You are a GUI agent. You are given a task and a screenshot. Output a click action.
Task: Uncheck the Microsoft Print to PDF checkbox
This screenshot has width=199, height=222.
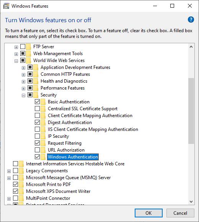pyautogui.click(x=15, y=184)
